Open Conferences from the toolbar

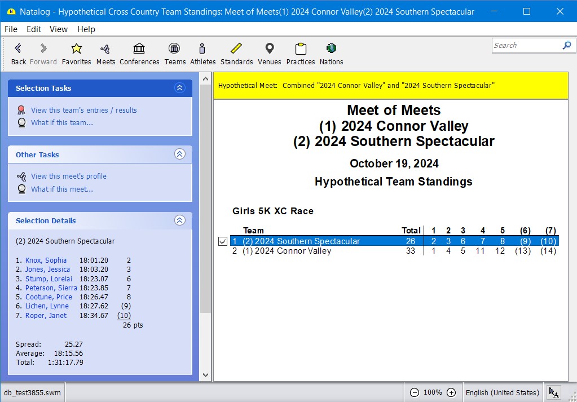click(139, 49)
